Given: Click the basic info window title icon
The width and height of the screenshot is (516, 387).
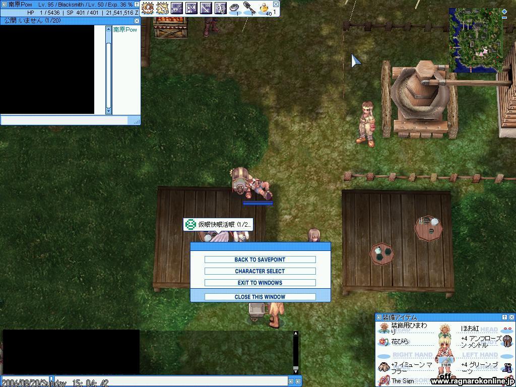Looking at the screenshot, I should [x=4, y=5].
